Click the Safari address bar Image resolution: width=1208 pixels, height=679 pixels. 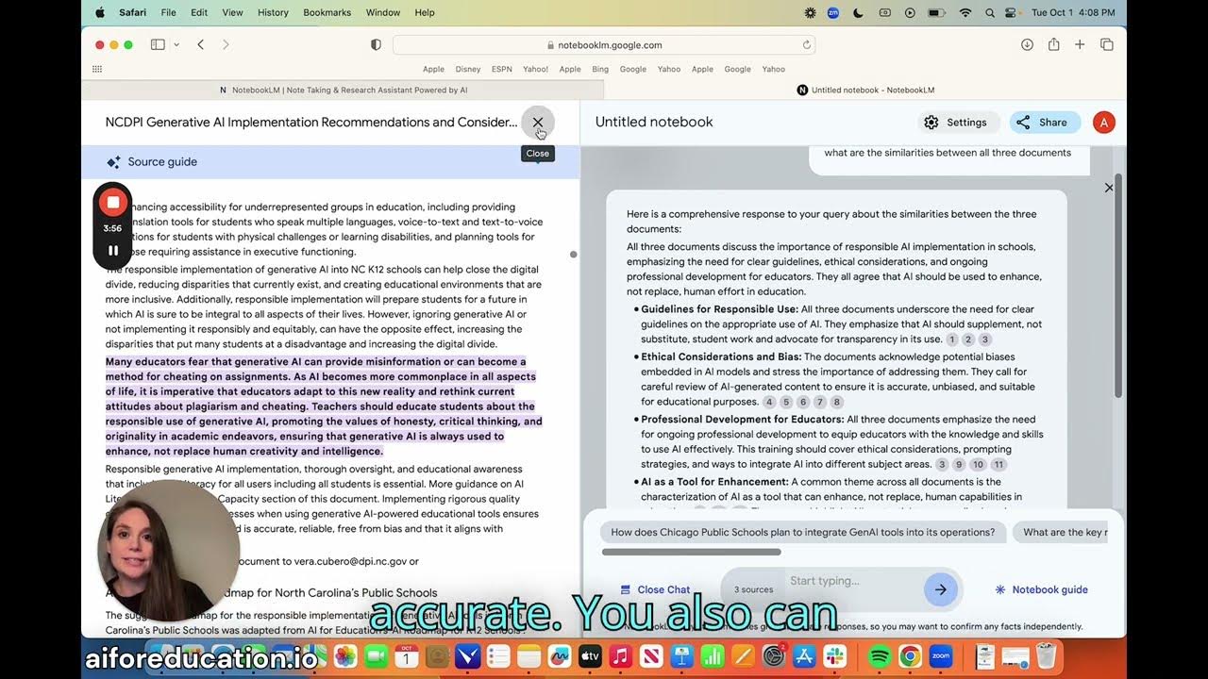click(x=604, y=44)
